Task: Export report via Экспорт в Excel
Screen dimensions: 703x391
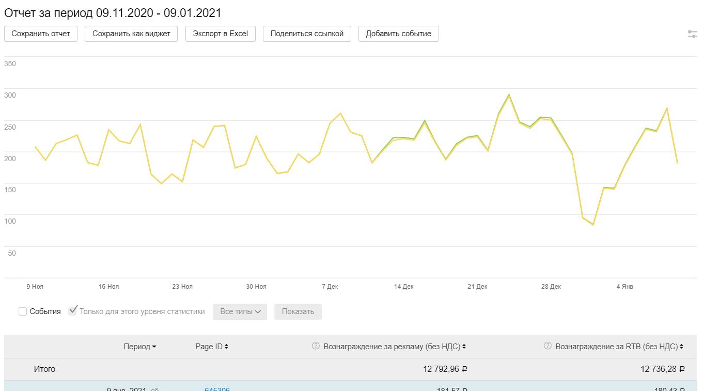Action: (221, 34)
